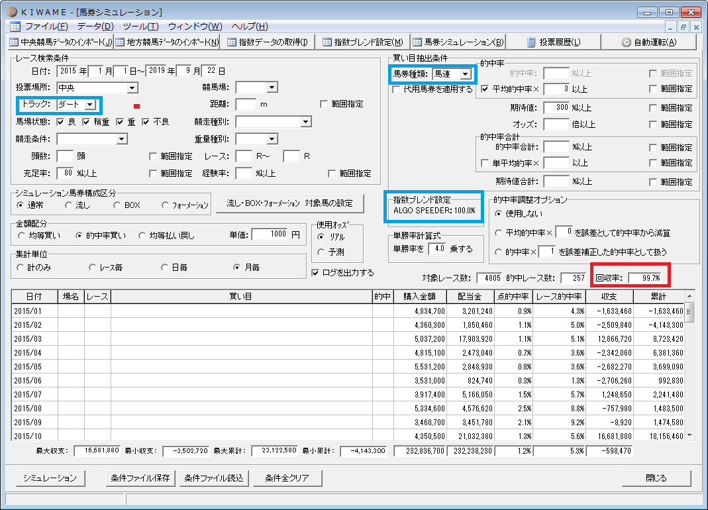Image resolution: width=708 pixels, height=510 pixels.
Task: Expand the 重量種別 dropdown
Action: tap(272, 138)
